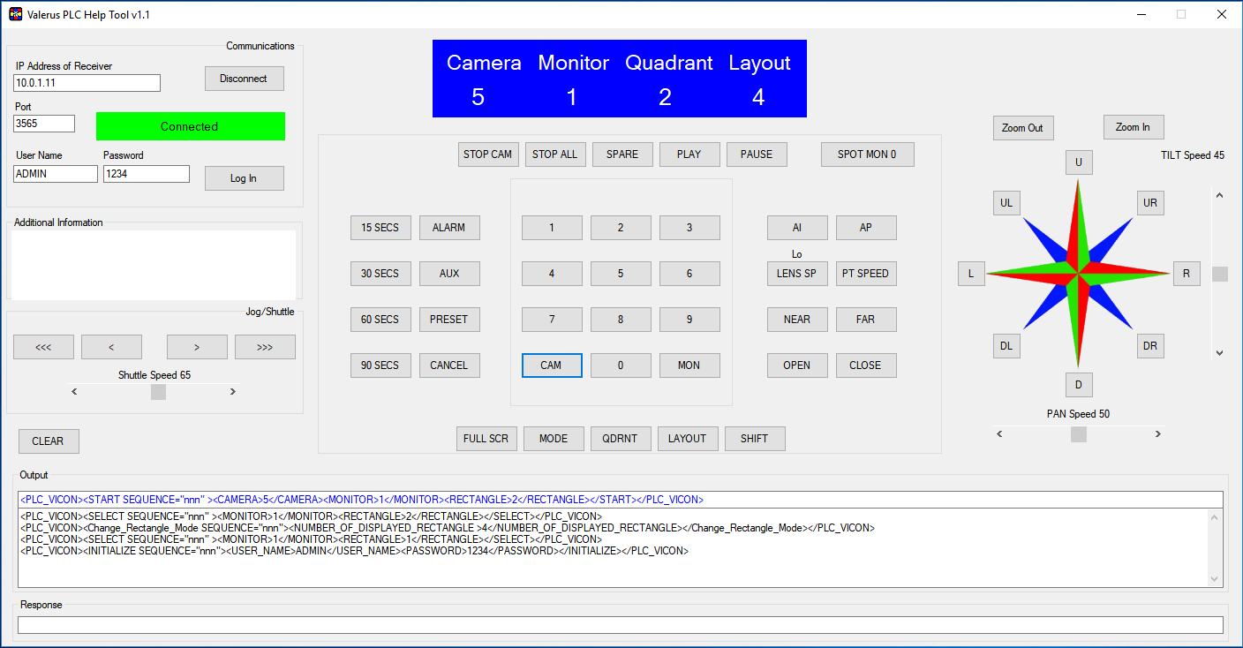
Task: Tap keypad digit 0
Action: pos(621,365)
